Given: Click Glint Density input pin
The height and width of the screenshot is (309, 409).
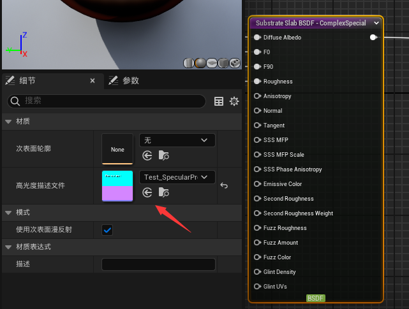Looking at the screenshot, I should coord(257,272).
